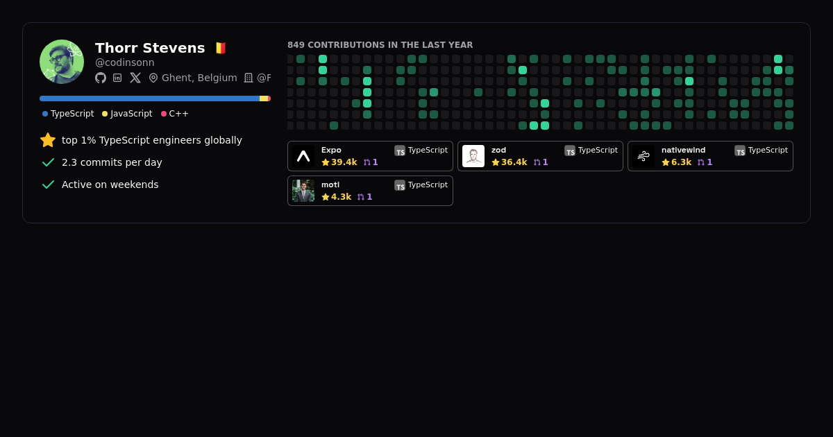Open the nativewind repository name

683,150
